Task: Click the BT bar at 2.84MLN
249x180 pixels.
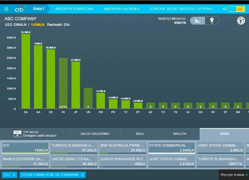Action: pos(138,106)
